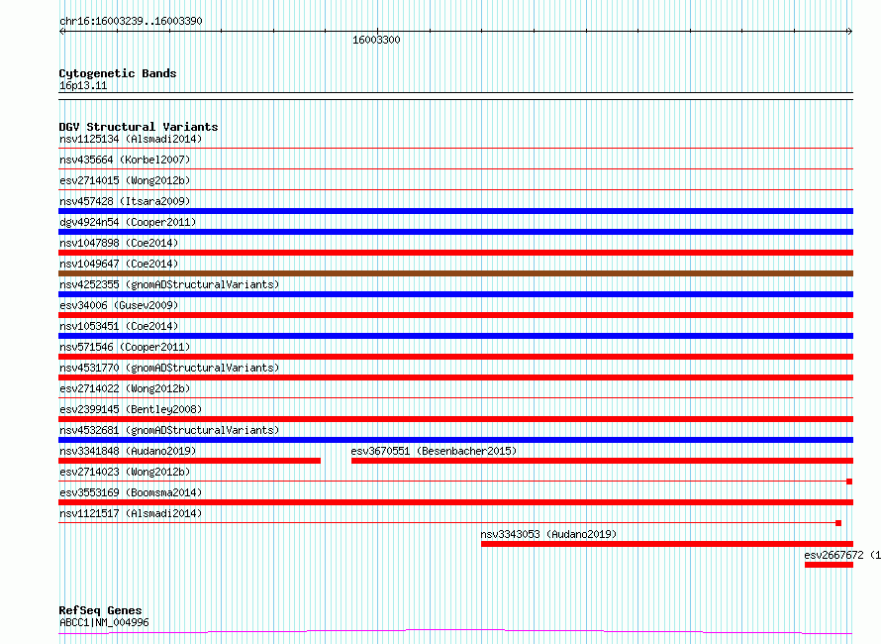Click the nsv1125134 (Alsmadi2014) variant label

131,139
